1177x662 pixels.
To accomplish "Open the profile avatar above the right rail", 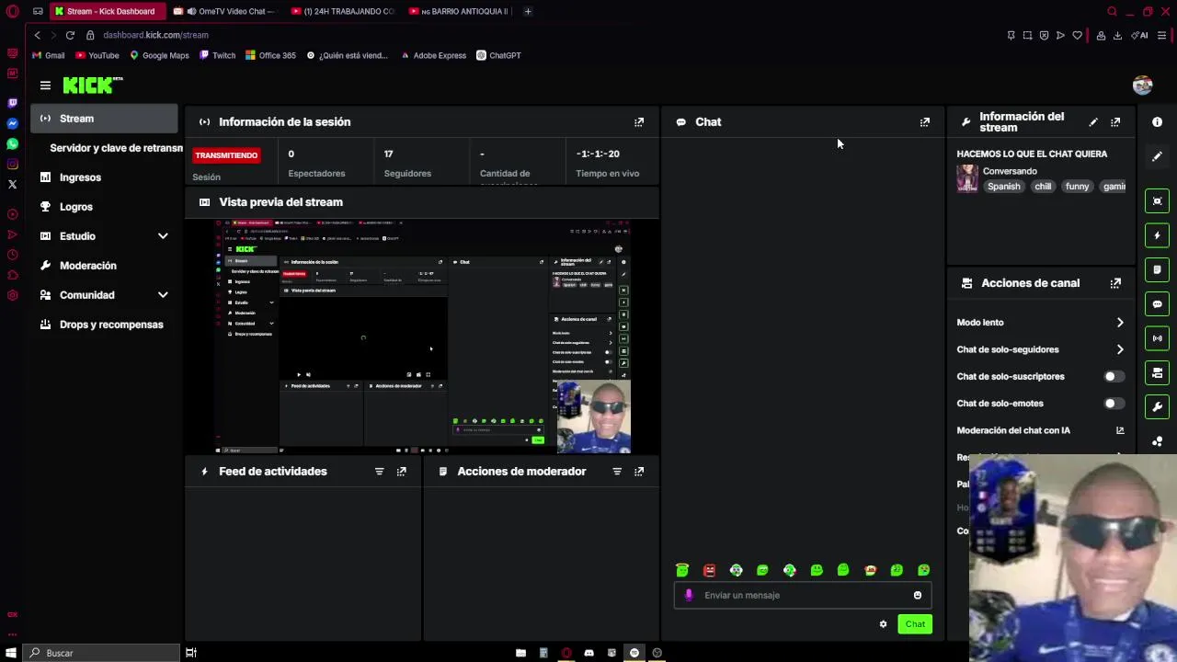I will pos(1143,86).
